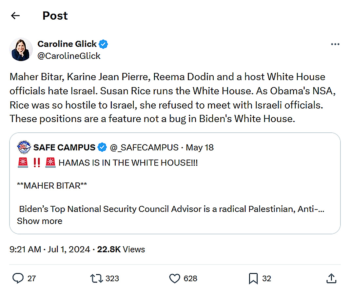Like the post with heart icon
Screen dimensions: 350x292
[175, 278]
